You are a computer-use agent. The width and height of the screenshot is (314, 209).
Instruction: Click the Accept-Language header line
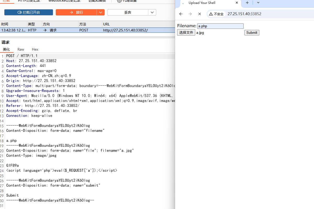[39, 76]
